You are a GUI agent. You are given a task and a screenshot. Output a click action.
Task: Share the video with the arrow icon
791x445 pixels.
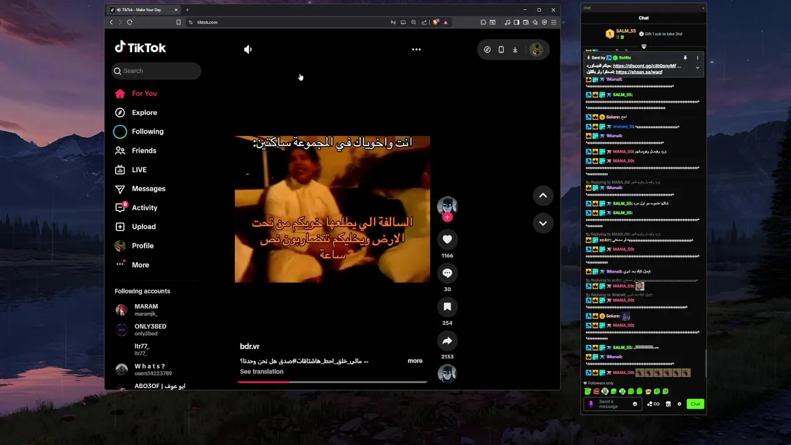pos(447,341)
